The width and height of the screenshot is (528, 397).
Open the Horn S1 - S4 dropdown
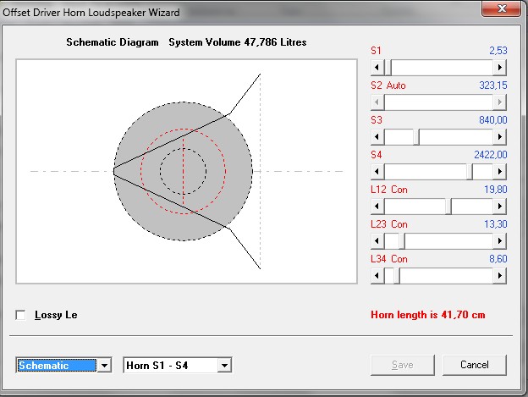coord(224,366)
